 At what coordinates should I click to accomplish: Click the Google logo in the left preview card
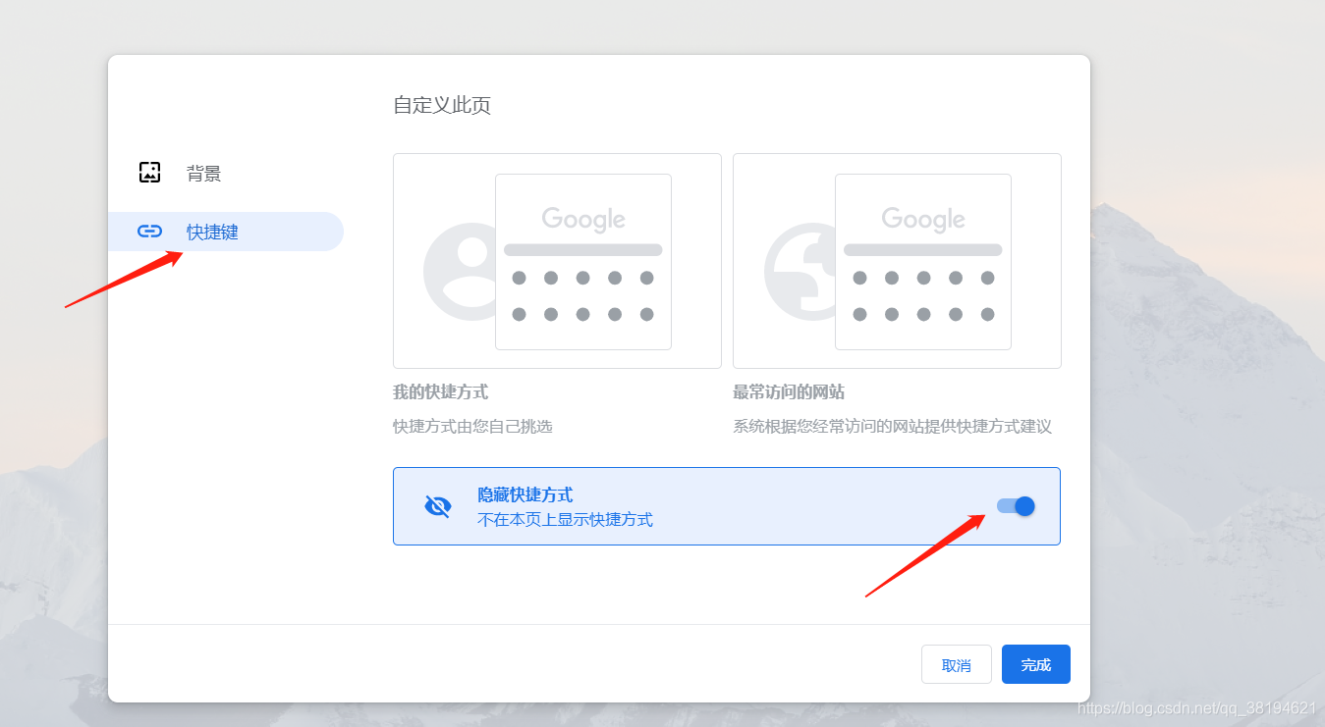click(x=582, y=218)
